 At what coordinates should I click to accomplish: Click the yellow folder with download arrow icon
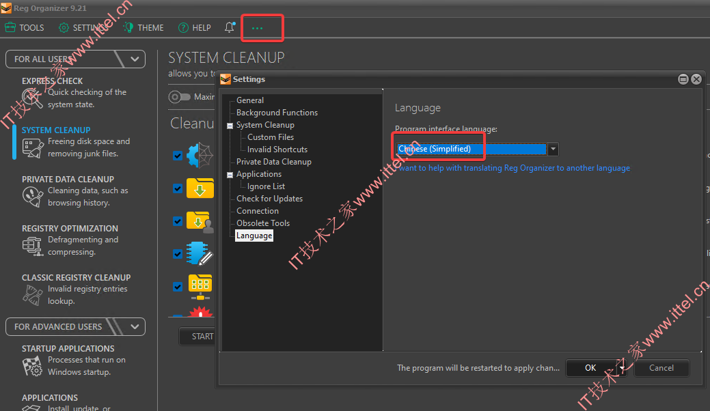pos(200,188)
